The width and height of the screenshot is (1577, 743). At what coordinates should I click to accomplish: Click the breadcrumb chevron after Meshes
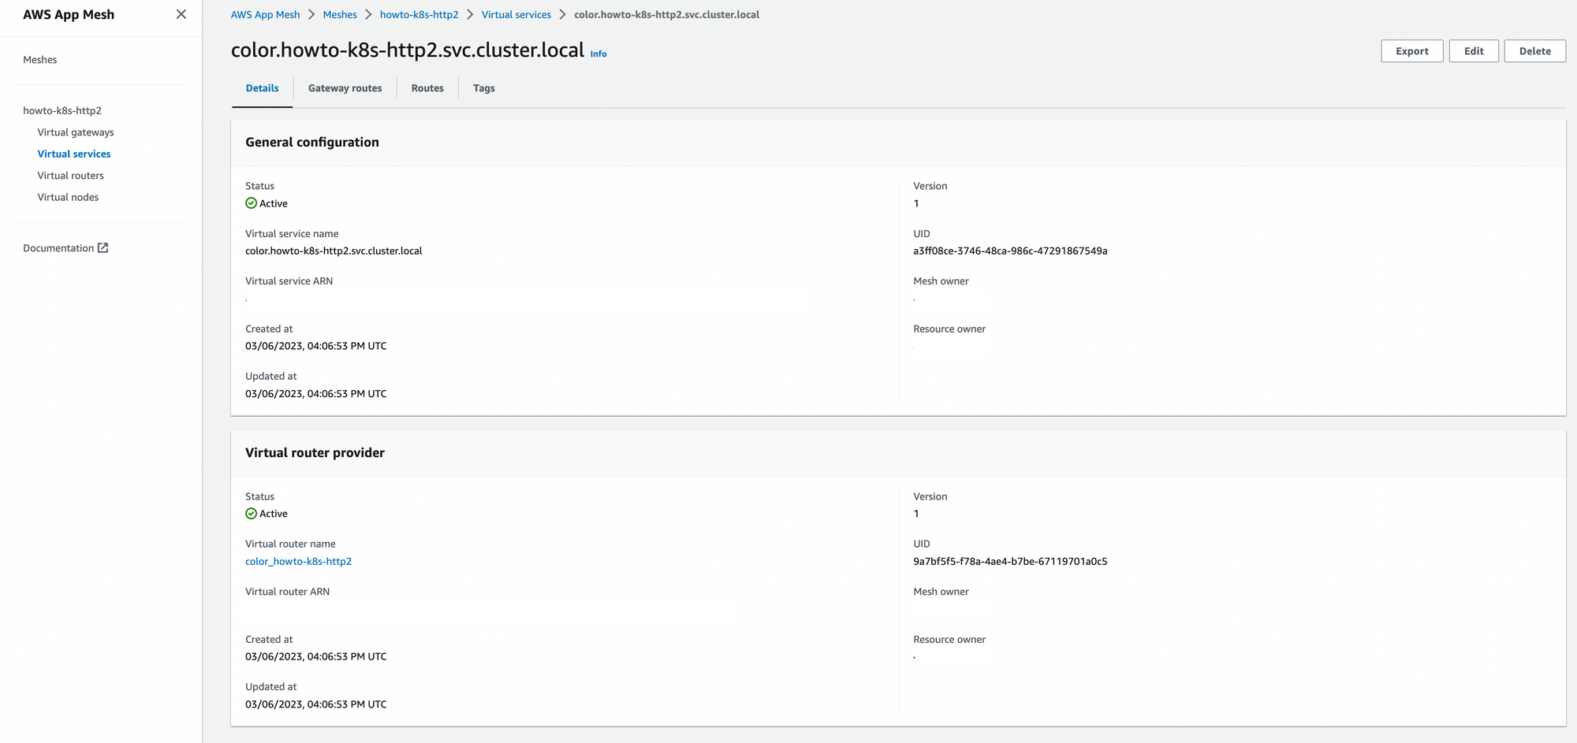click(x=367, y=14)
